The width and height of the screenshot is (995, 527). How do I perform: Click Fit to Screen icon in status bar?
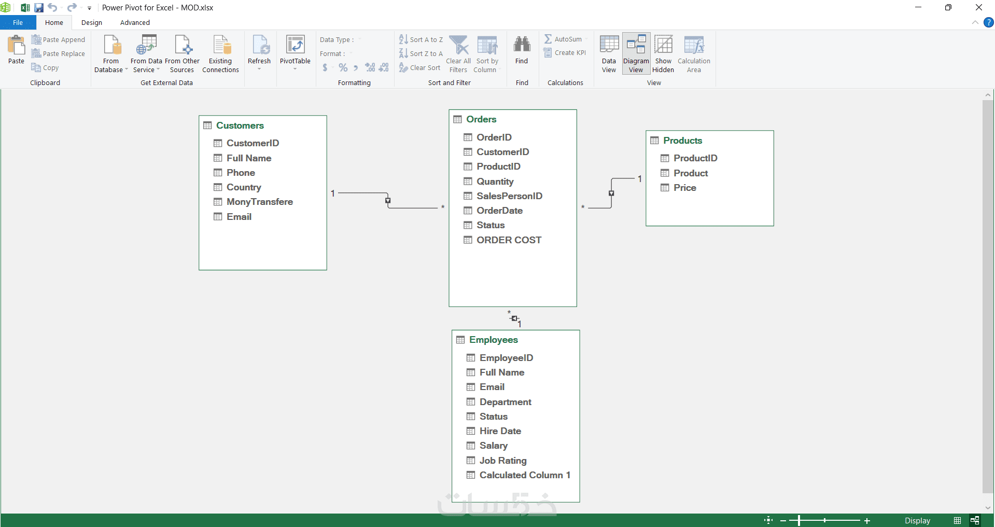(x=768, y=520)
